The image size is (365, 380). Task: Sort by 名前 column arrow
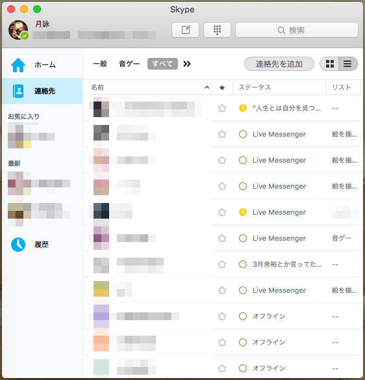[207, 87]
